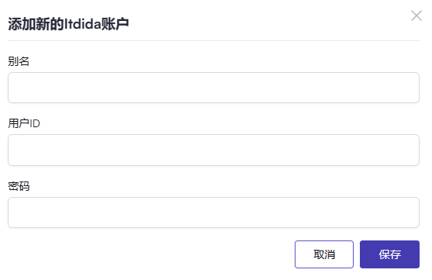Click the last text box under 密码
The image size is (432, 280).
(x=213, y=213)
